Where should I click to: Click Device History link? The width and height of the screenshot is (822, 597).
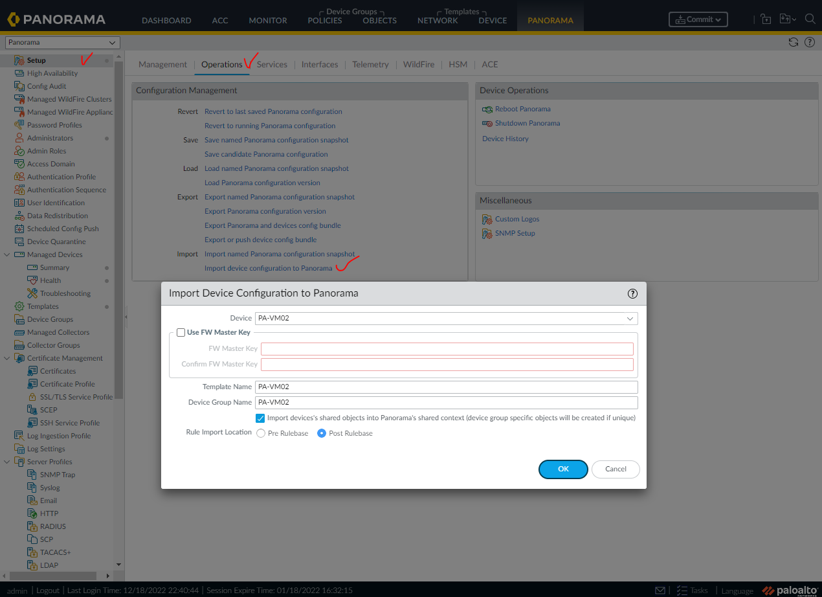[505, 139]
